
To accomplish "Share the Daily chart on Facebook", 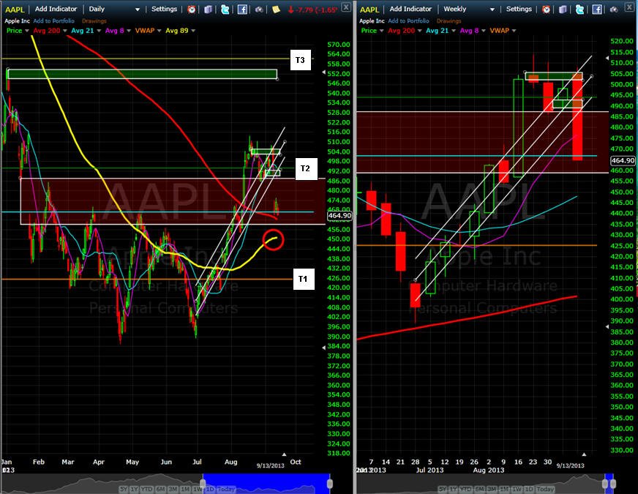I will click(242, 9).
